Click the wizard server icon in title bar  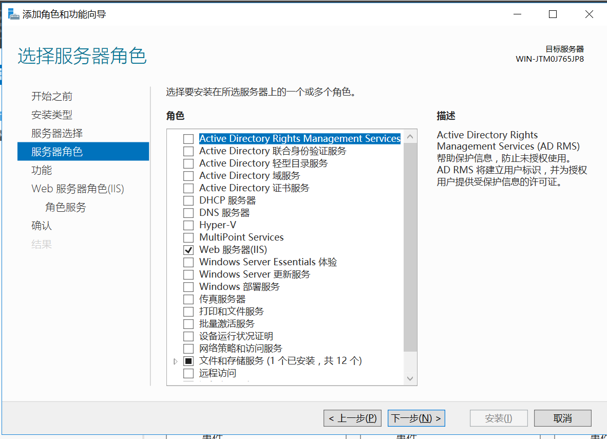pyautogui.click(x=13, y=14)
